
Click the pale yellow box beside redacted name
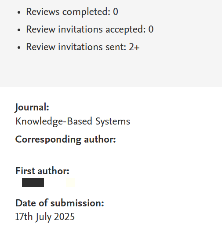coord(70,183)
